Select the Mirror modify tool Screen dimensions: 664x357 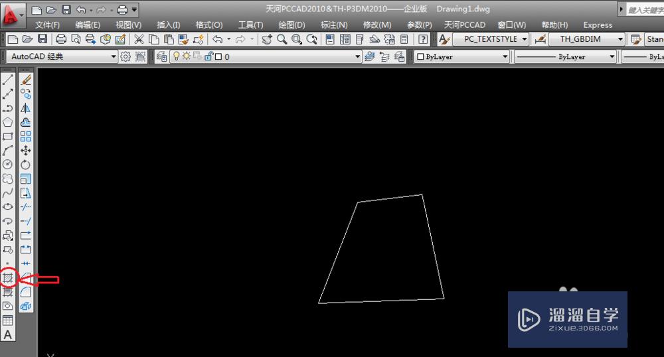[26, 108]
